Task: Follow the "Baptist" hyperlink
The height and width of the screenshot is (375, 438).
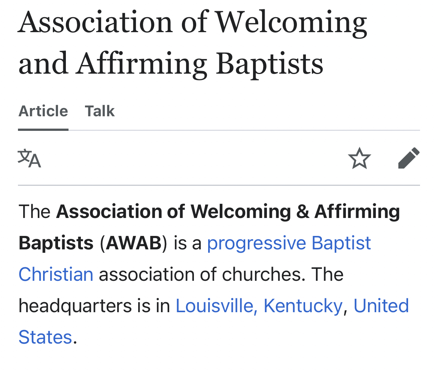Action: click(341, 243)
